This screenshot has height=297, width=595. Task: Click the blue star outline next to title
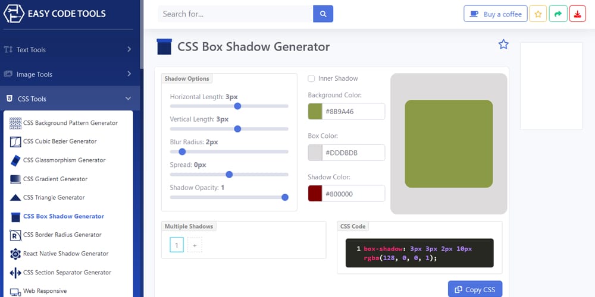point(503,45)
